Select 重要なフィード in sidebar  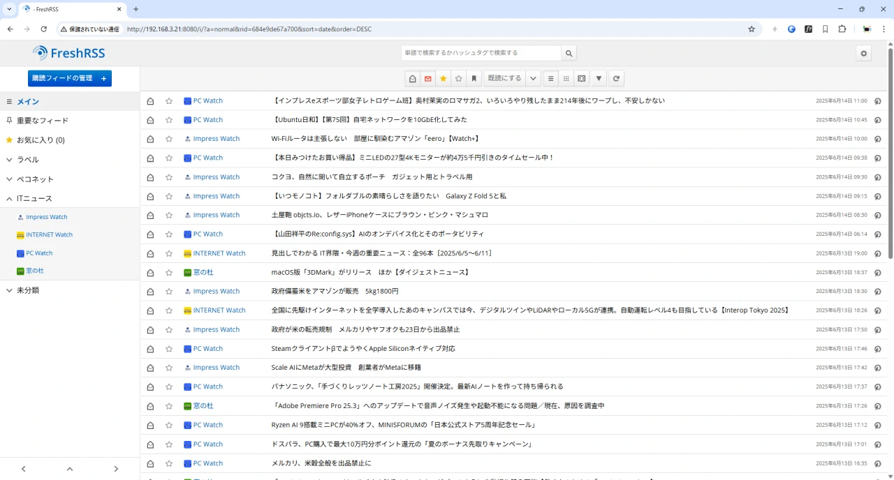click(42, 121)
